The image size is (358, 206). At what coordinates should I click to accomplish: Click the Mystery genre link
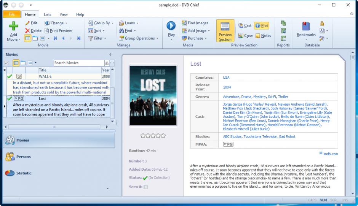[259, 97]
